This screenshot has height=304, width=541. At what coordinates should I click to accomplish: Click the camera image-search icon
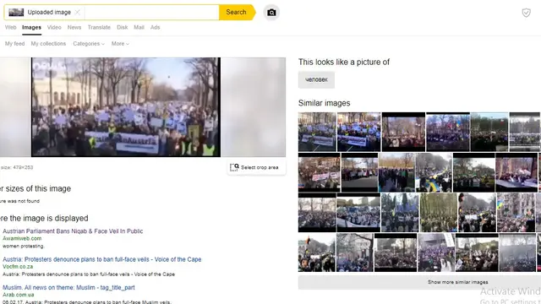click(x=271, y=13)
